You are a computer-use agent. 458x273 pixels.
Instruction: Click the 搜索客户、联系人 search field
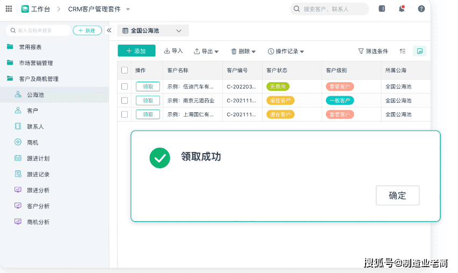click(330, 9)
